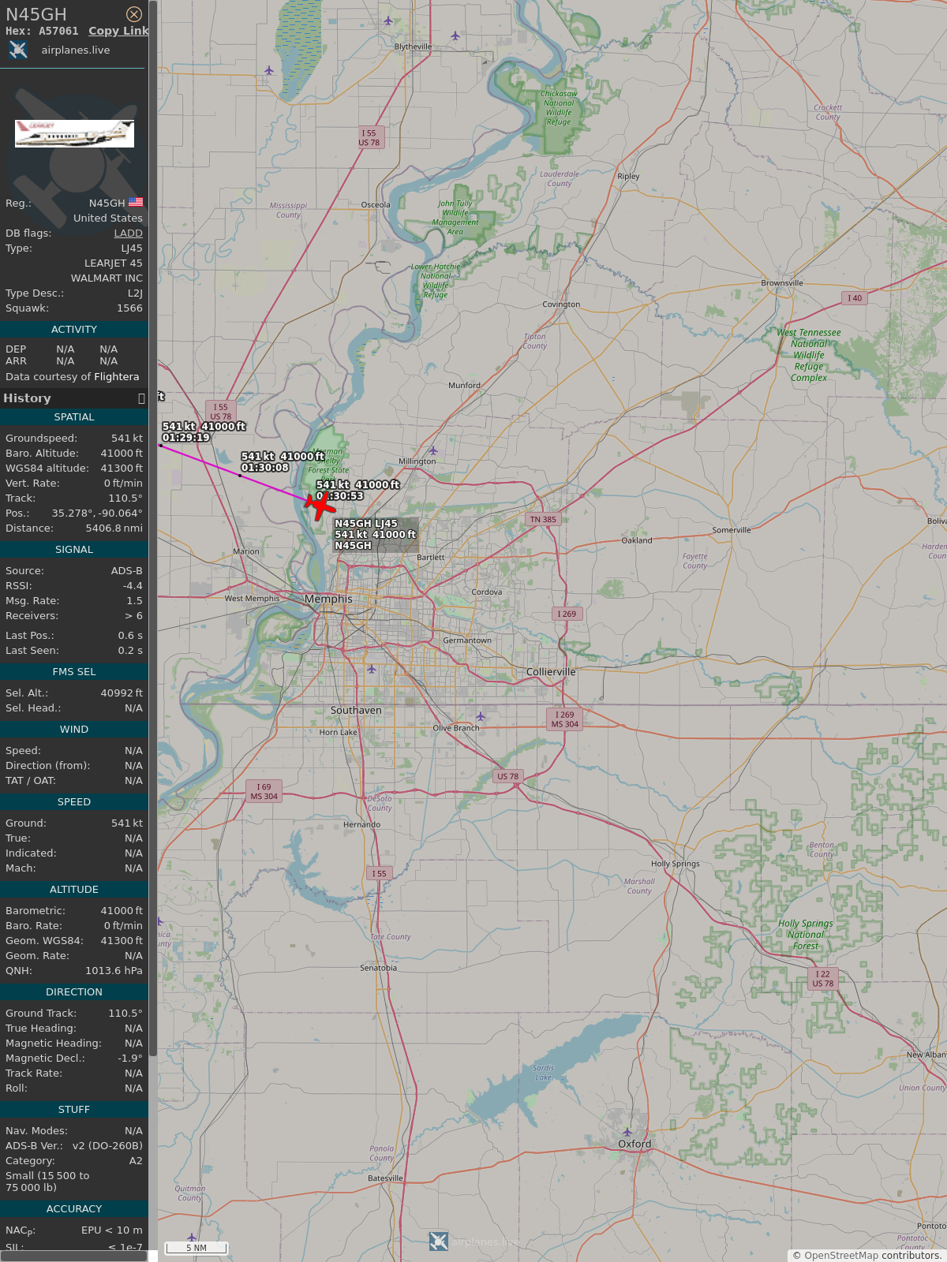Click the Magnetic Decl. value -1.9°

130,1059
